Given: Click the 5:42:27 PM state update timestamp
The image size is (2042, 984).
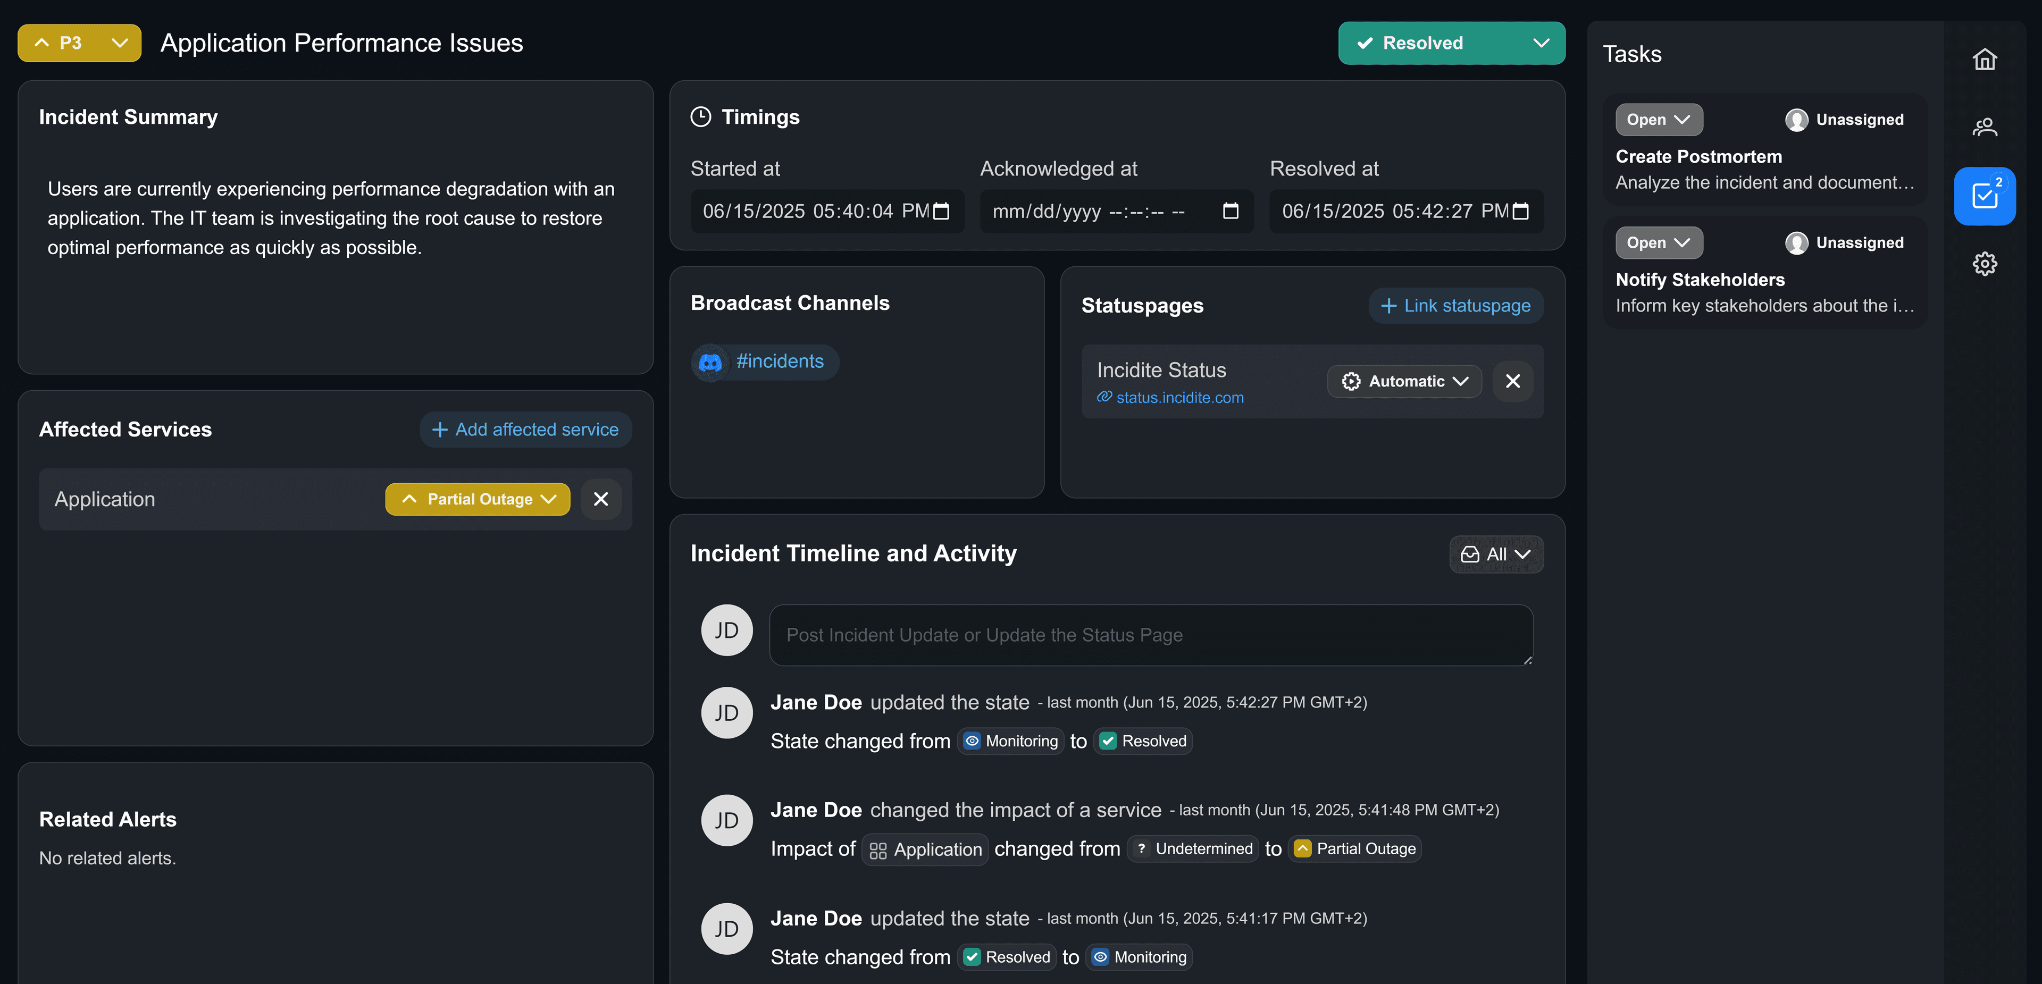Looking at the screenshot, I should click(x=1207, y=703).
